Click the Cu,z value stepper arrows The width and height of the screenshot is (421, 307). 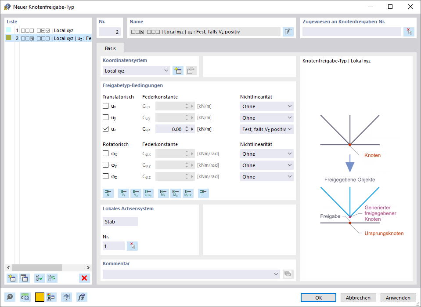tap(187, 129)
